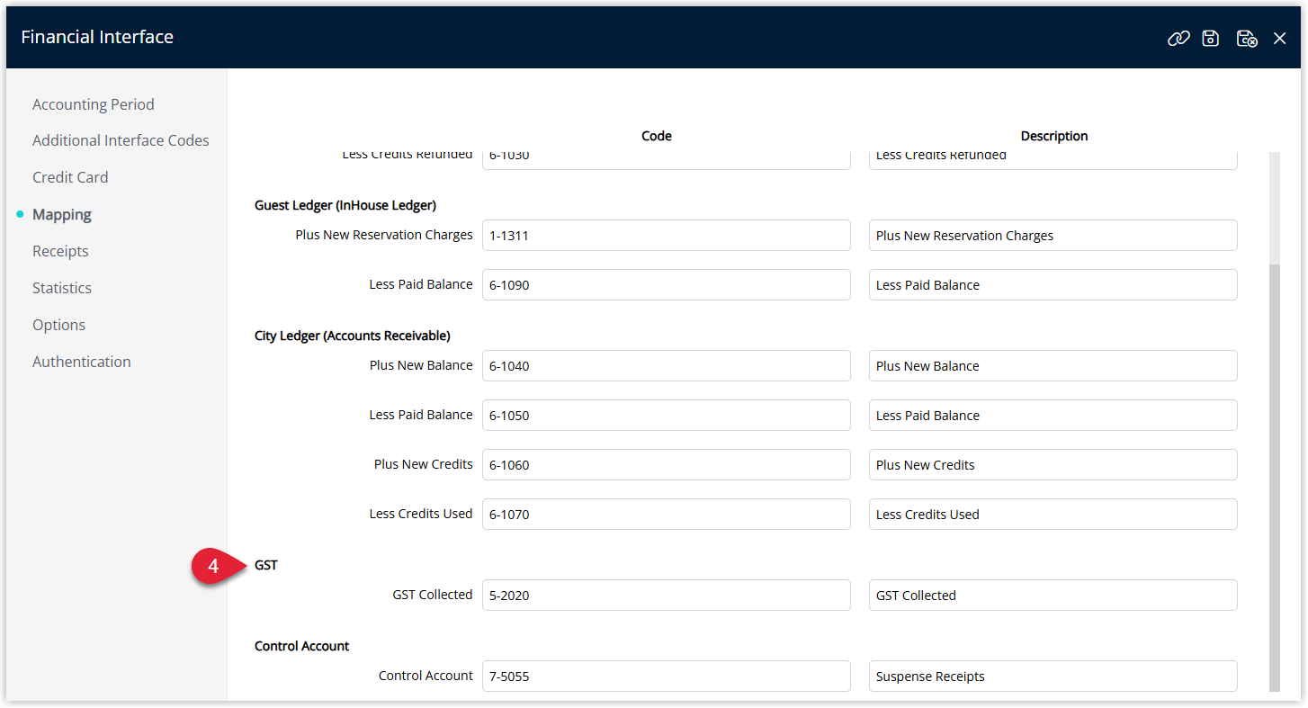1308x708 pixels.
Task: Select the Mapping section
Action: (x=62, y=214)
